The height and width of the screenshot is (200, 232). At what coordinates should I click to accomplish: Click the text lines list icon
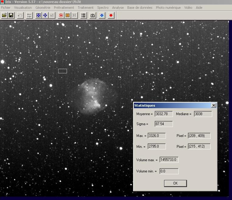tap(83, 15)
